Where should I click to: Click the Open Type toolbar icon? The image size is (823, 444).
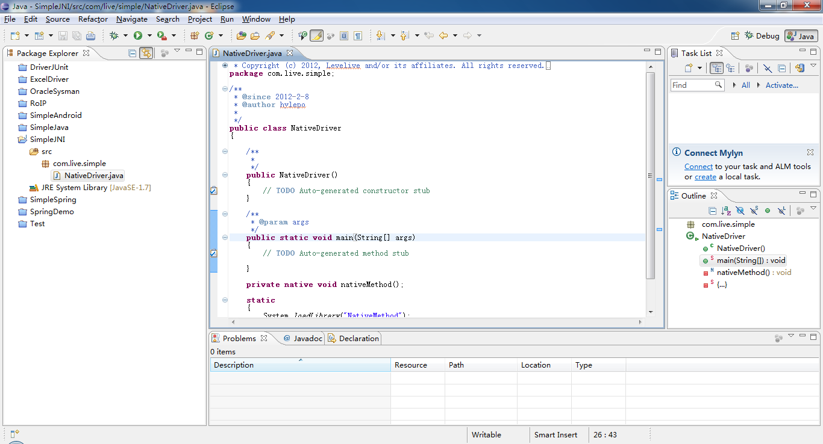(241, 36)
